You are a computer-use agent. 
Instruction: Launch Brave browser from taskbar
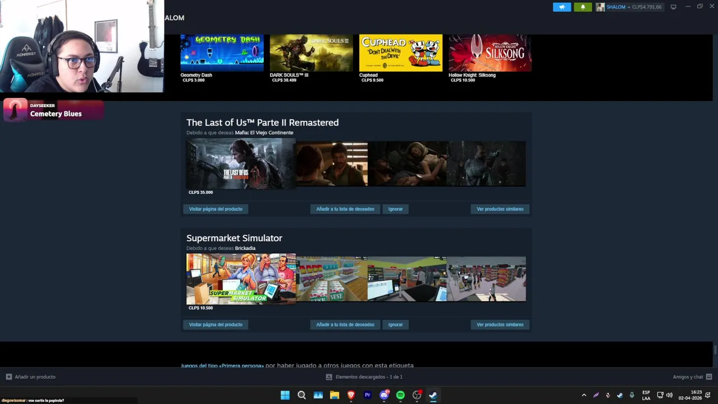coord(351,395)
